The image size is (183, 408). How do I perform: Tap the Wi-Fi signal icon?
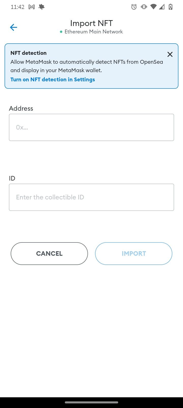(x=153, y=7)
